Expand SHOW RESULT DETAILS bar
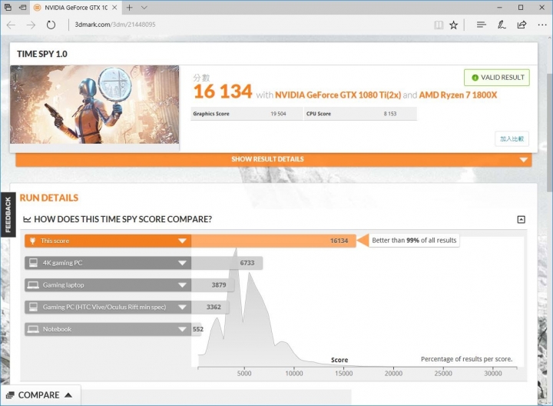This screenshot has width=553, height=406. [273, 159]
